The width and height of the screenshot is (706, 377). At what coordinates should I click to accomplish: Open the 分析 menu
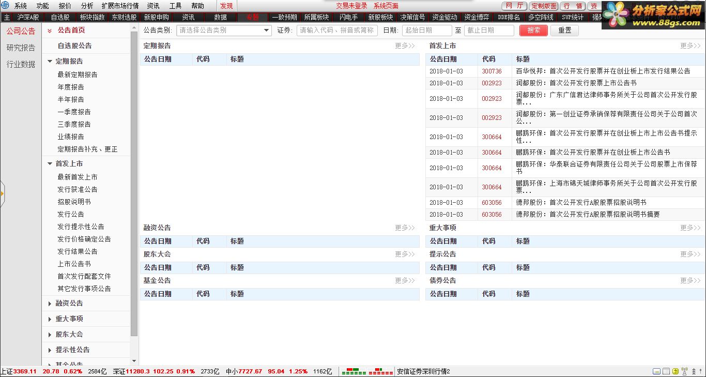point(87,6)
